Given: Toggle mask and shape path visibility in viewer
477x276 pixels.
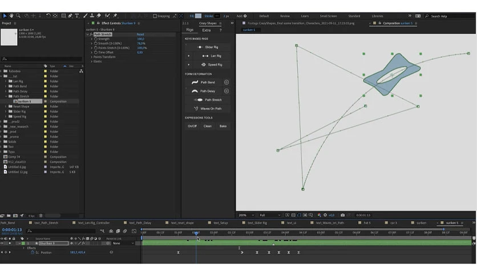Looking at the screenshot, I should pos(300,215).
